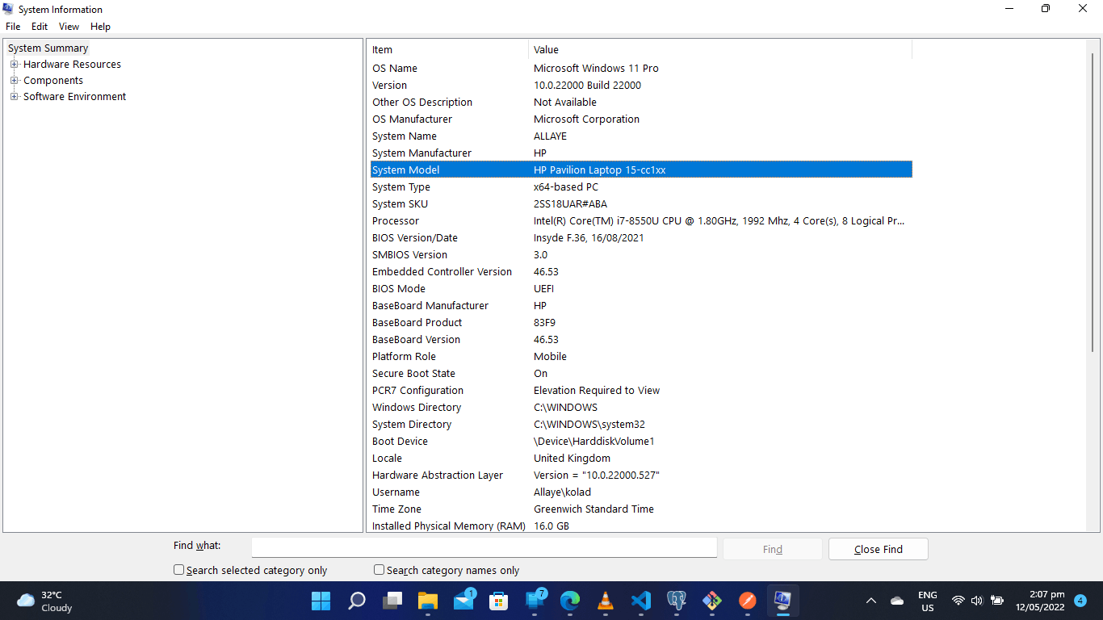Open Git diamond-shaped icon in taskbar

pyautogui.click(x=712, y=601)
